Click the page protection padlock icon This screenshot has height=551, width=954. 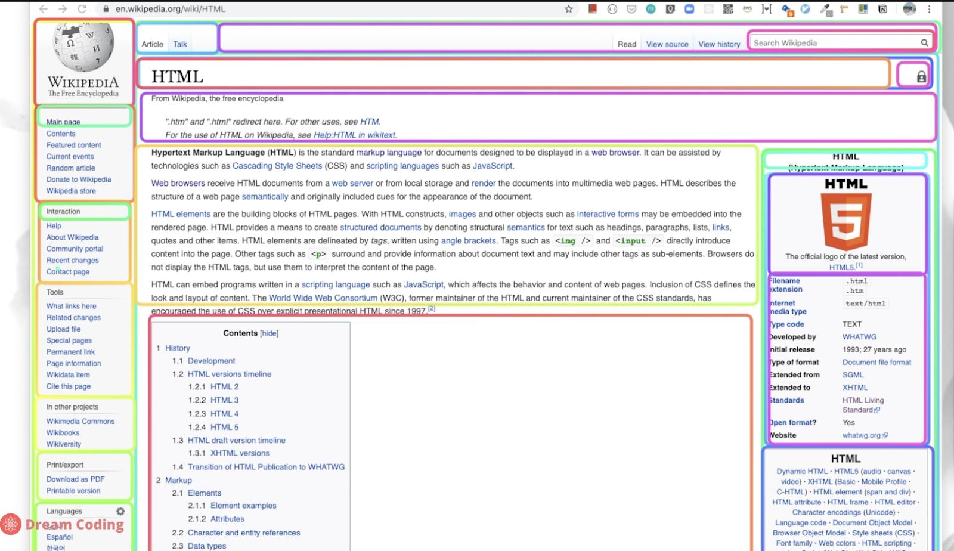click(x=921, y=77)
